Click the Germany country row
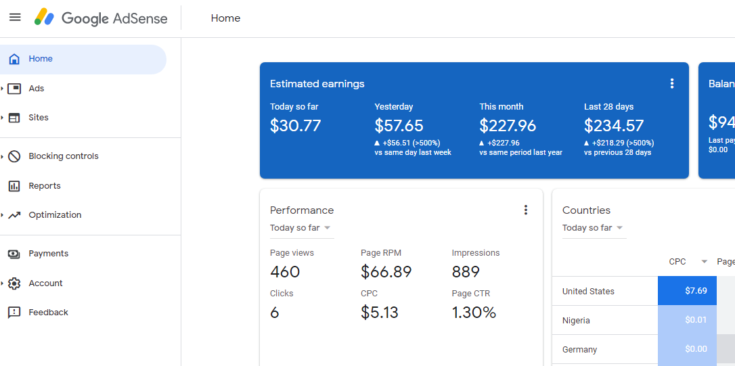Image resolution: width=735 pixels, height=366 pixels. pyautogui.click(x=644, y=350)
